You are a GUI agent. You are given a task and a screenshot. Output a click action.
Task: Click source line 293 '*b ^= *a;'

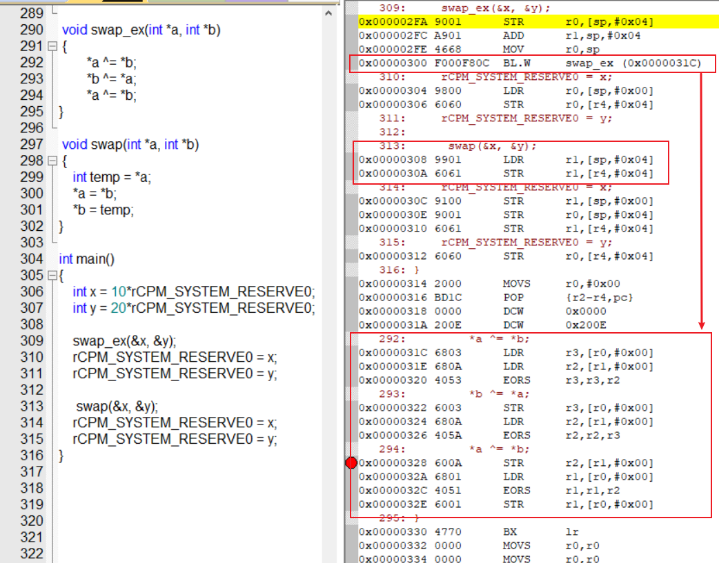click(x=111, y=79)
